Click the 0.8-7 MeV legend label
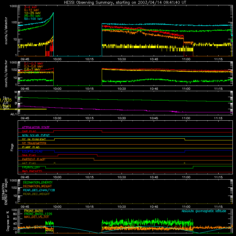 [x=32, y=69]
